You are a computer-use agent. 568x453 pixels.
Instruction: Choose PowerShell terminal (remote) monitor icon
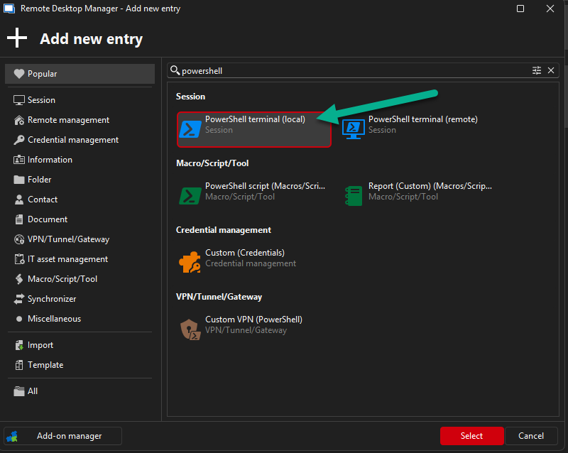point(354,129)
